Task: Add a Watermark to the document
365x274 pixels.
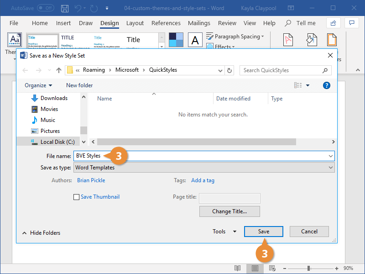Action: 288,40
